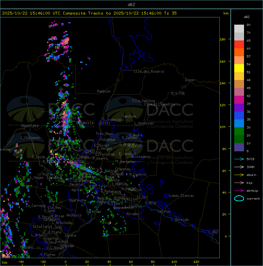Click the 'Uspallata' map label

pyautogui.click(x=30, y=126)
